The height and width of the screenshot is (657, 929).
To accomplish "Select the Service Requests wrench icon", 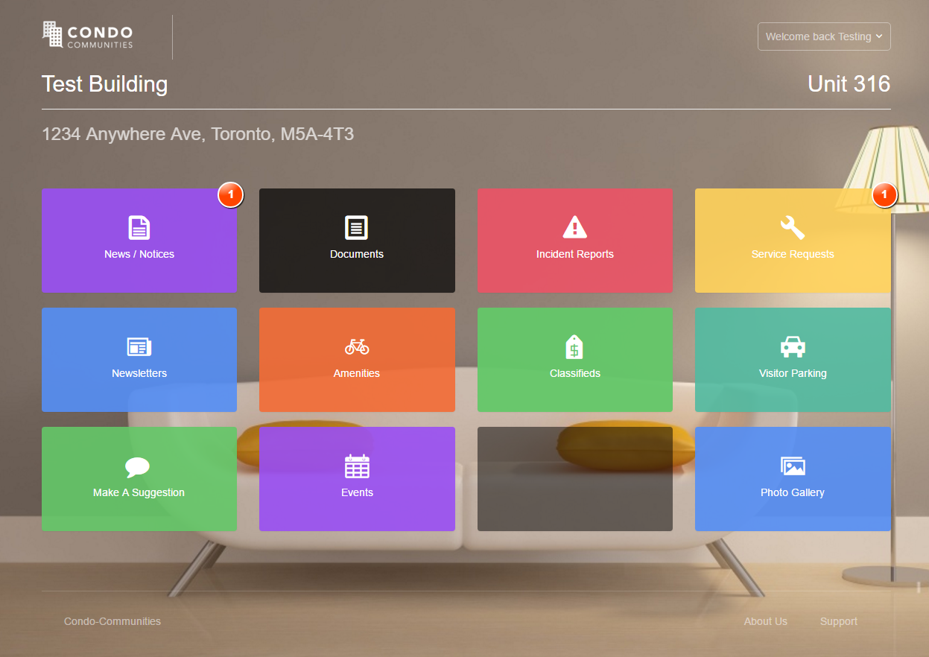I will tap(792, 229).
